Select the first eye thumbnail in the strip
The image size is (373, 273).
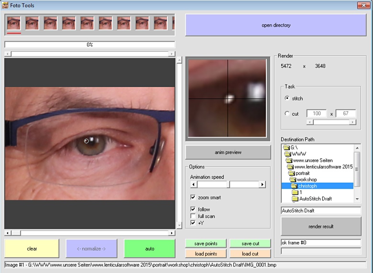(14, 23)
